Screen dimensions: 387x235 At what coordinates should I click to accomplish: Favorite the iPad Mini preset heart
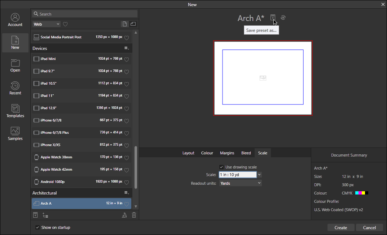click(127, 59)
